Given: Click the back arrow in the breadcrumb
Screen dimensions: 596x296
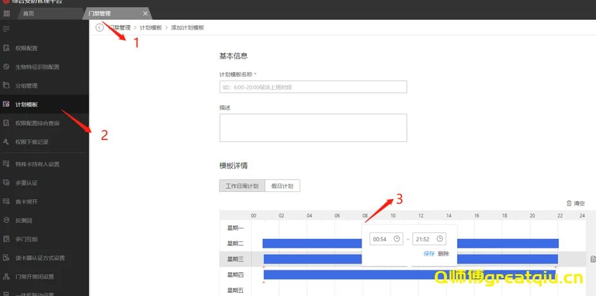Looking at the screenshot, I should coord(100,28).
